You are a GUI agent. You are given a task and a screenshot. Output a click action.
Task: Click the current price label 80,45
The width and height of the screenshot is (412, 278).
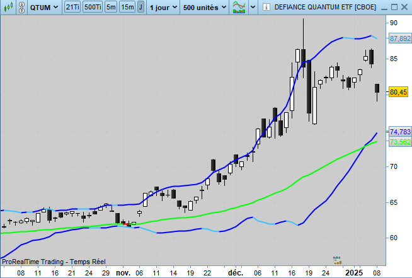398,92
